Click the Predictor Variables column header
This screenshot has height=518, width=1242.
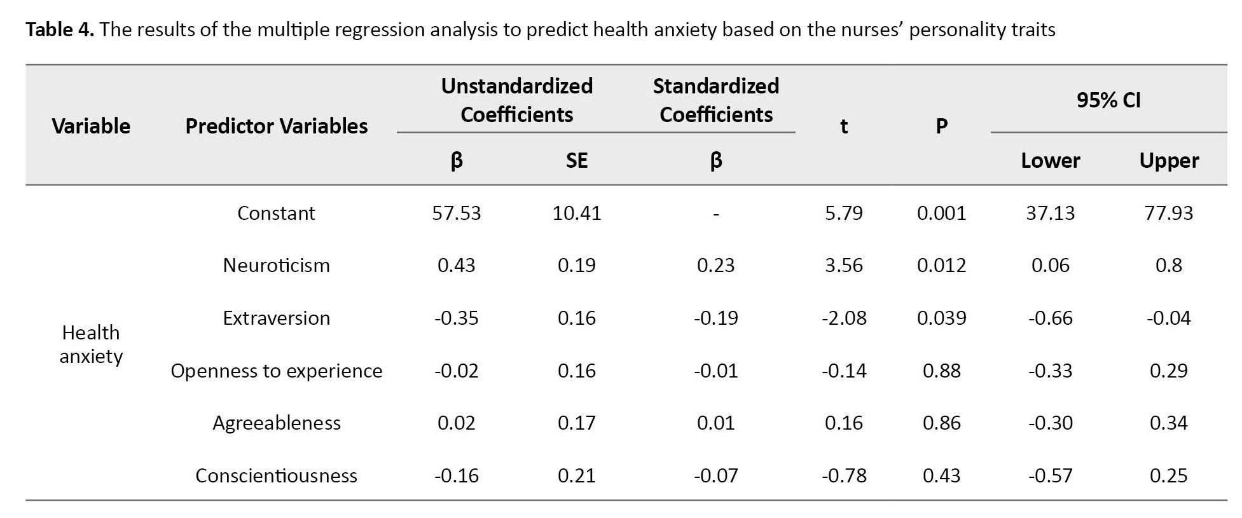tap(276, 126)
